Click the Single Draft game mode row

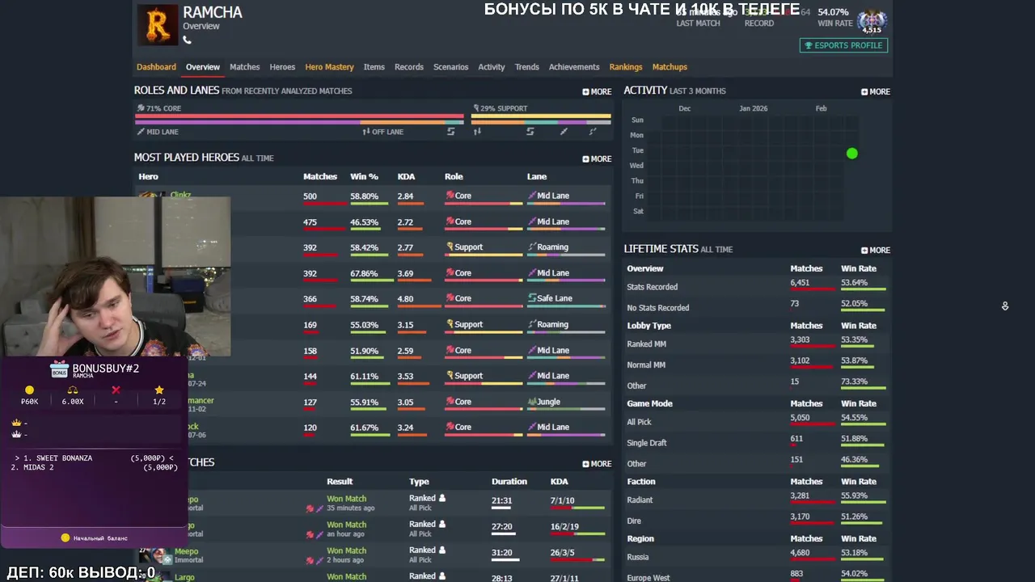tap(758, 443)
